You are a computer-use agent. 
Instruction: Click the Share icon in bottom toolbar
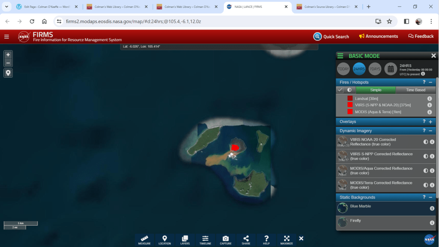pyautogui.click(x=246, y=240)
